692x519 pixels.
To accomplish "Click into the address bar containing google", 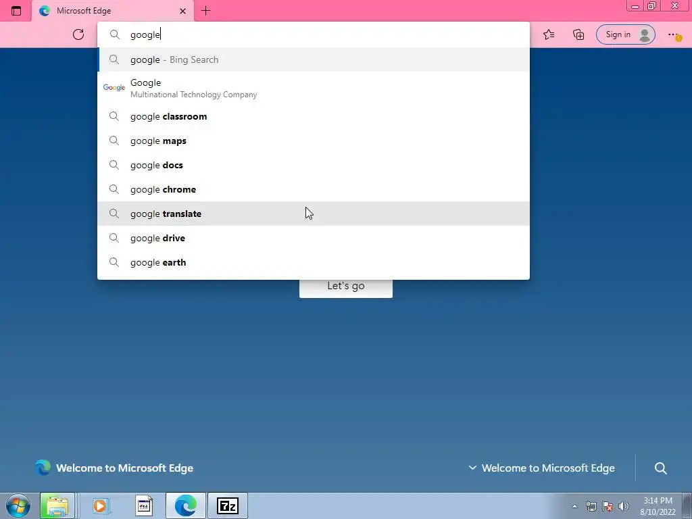I will coord(314,34).
